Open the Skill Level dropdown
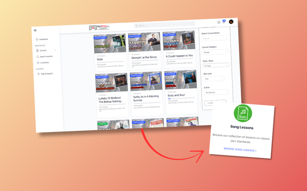This screenshot has width=307, height=191. coord(214,79)
